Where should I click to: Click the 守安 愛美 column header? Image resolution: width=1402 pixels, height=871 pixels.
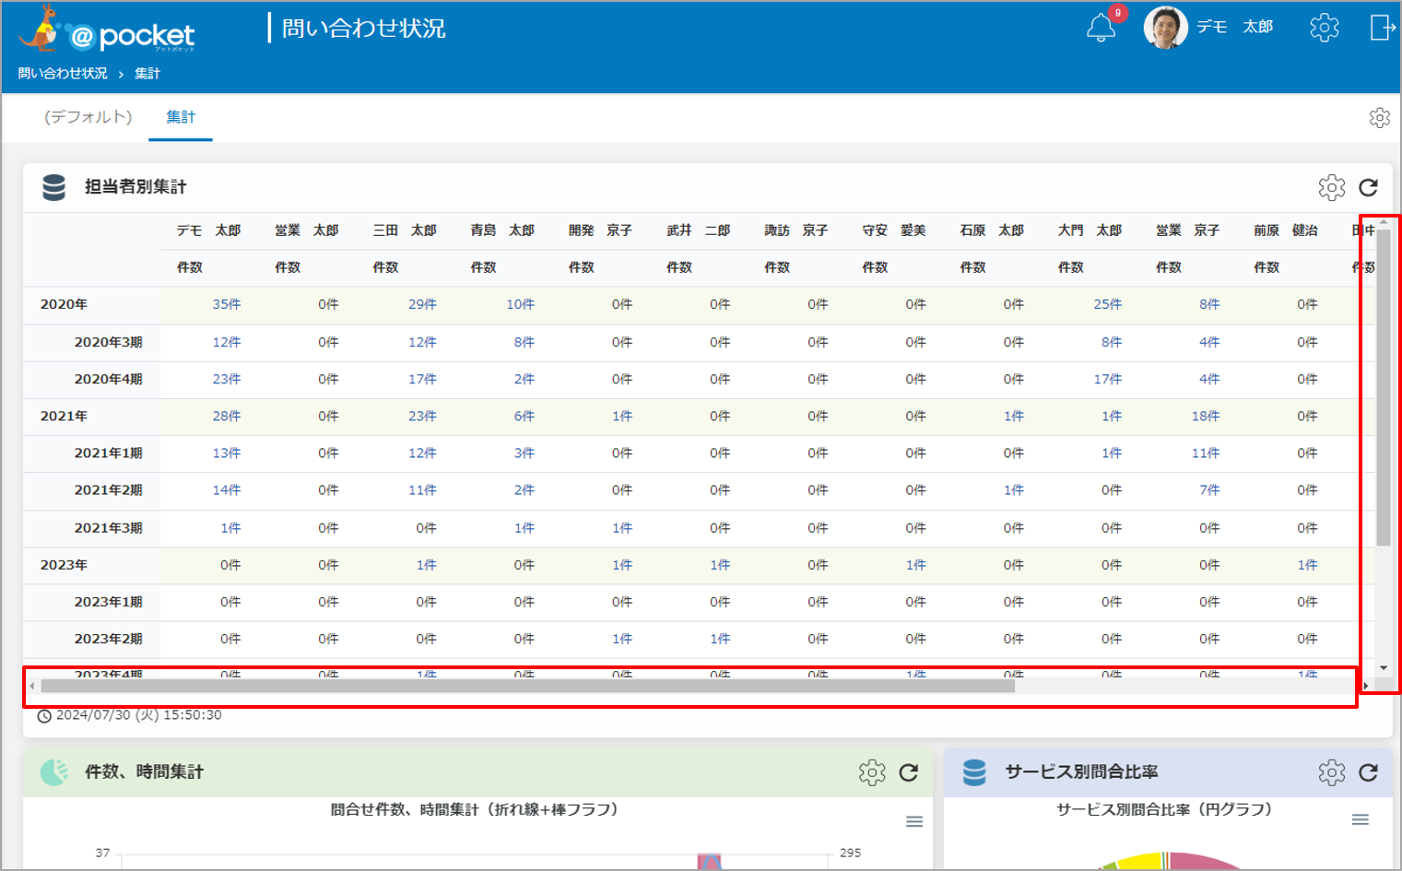tap(893, 230)
